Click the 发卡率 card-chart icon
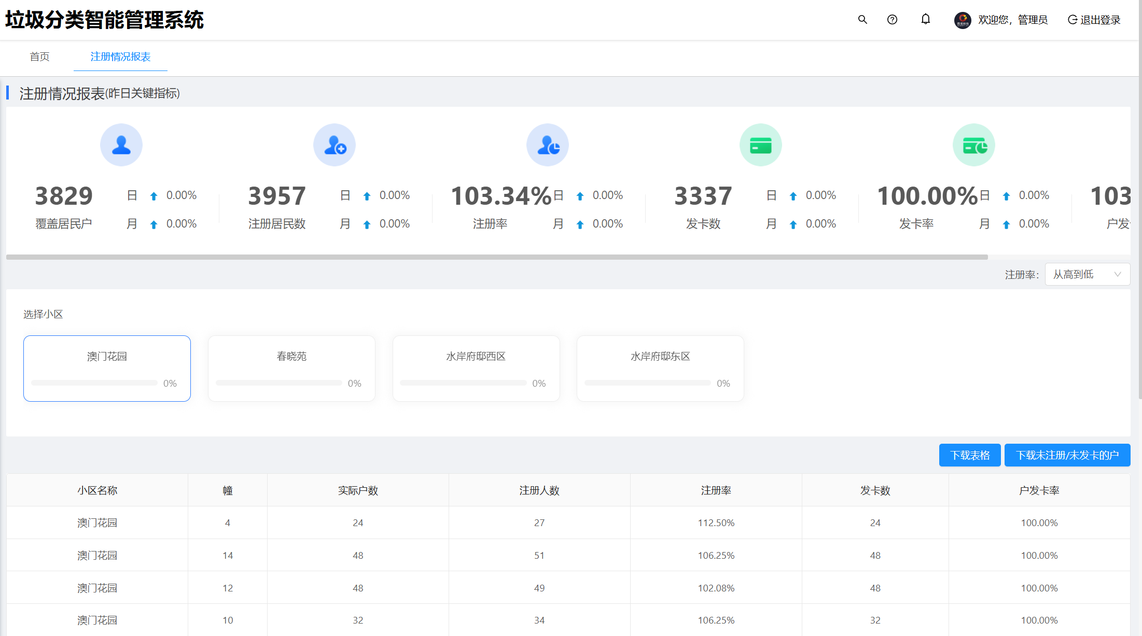 [x=974, y=145]
